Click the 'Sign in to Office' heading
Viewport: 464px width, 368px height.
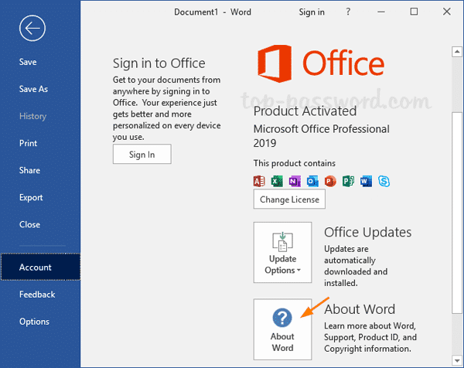click(159, 63)
